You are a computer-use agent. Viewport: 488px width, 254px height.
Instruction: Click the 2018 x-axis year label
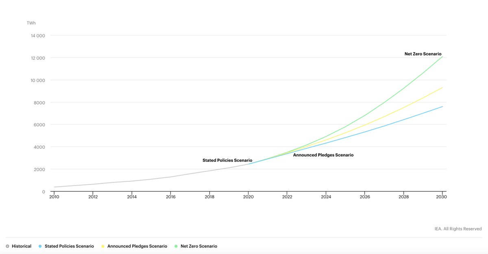(x=209, y=197)
